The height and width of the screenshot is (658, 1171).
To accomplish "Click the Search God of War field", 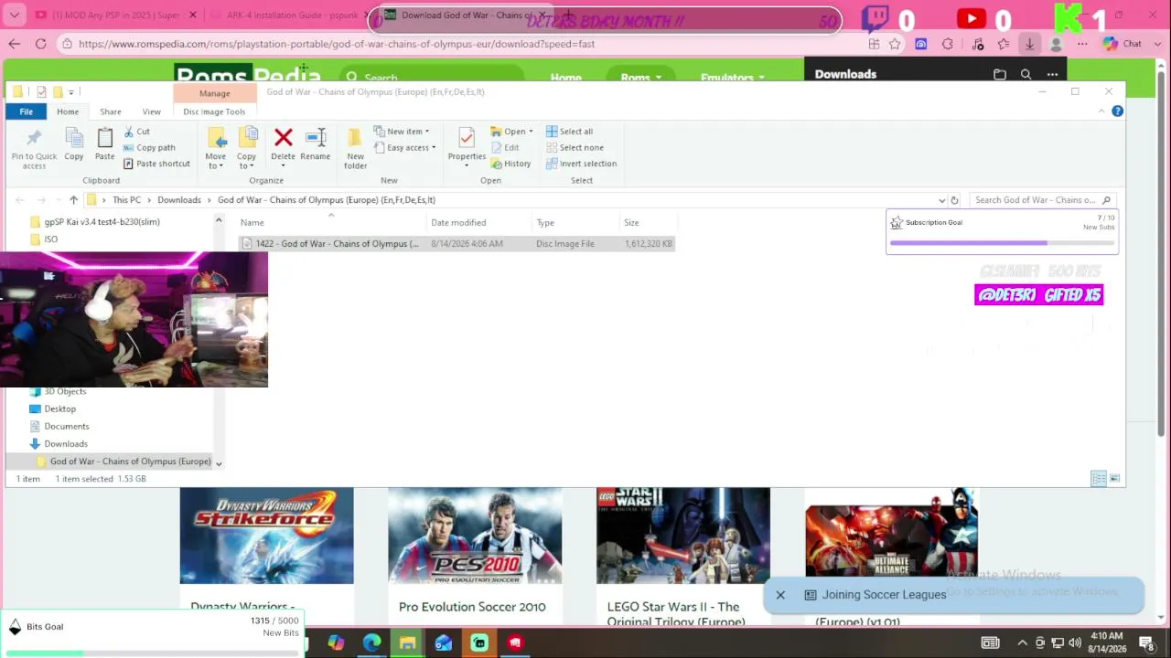I will (x=1041, y=200).
